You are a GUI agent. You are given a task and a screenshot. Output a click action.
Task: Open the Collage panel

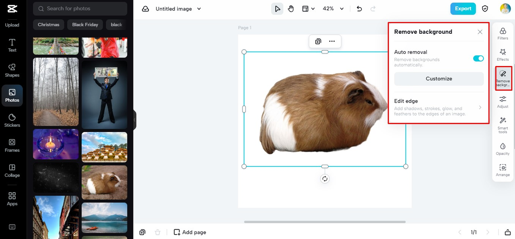(x=12, y=171)
